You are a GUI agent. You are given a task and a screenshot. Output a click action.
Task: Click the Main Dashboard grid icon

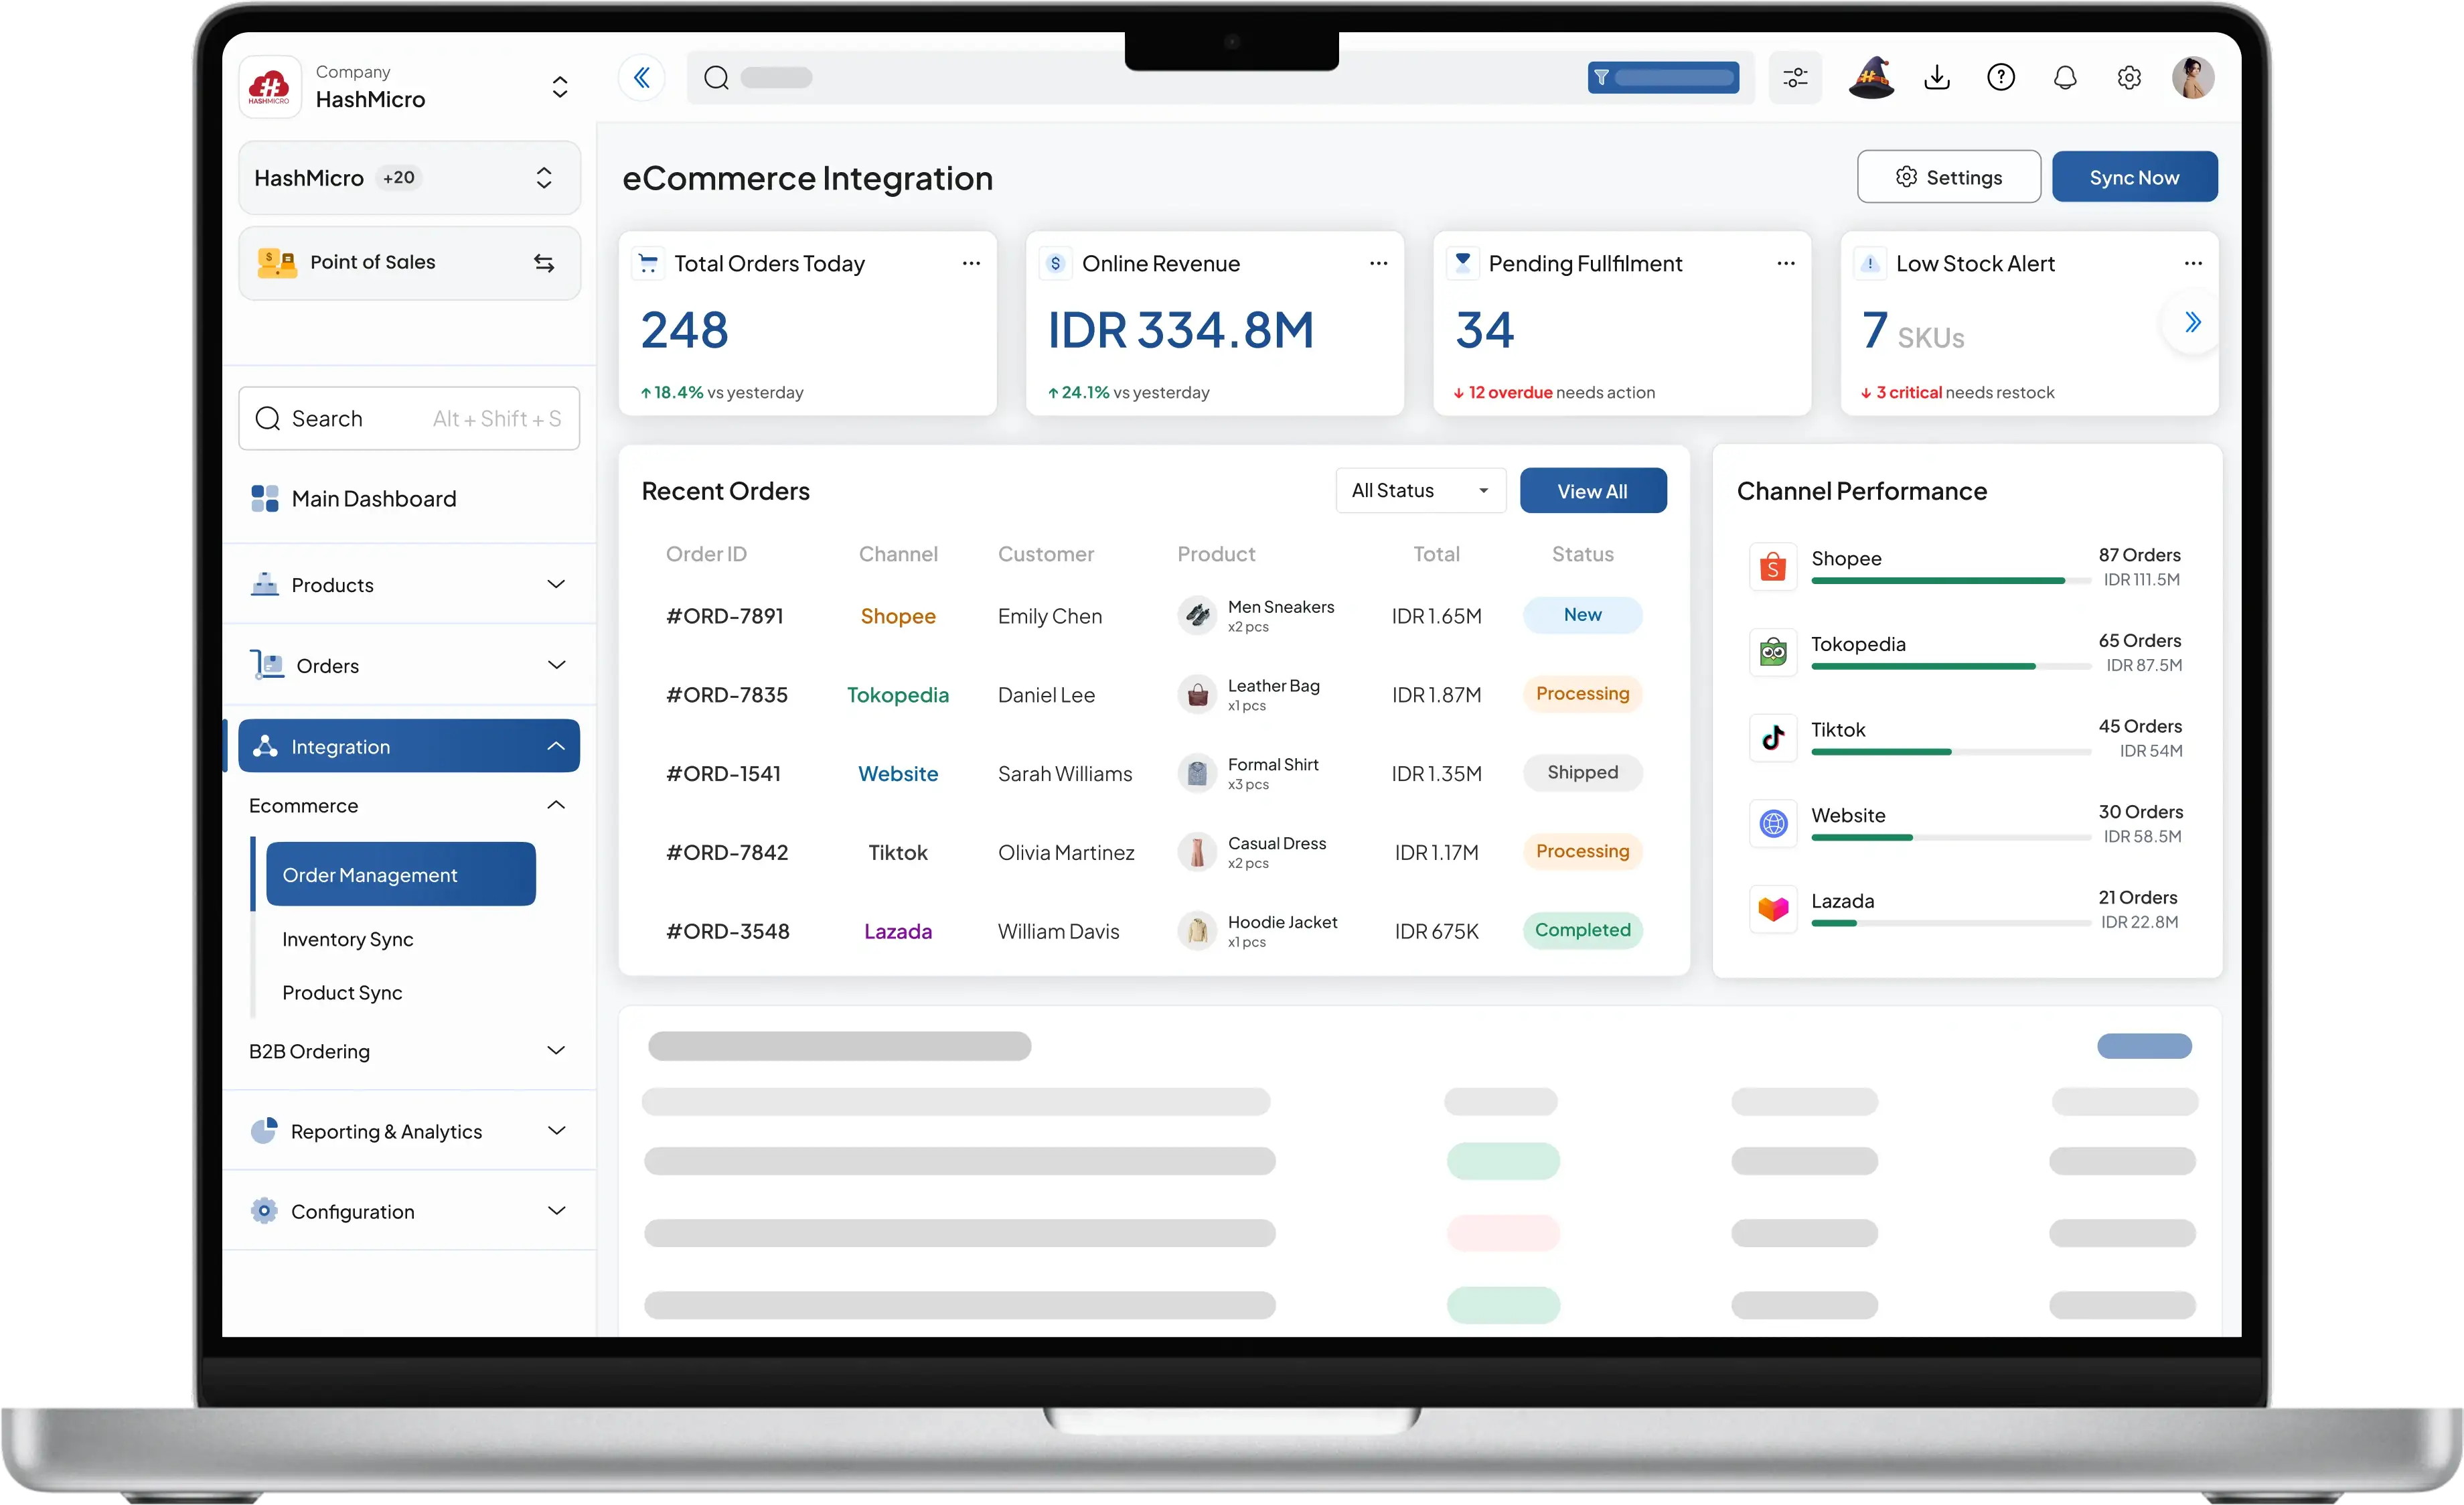tap(265, 498)
